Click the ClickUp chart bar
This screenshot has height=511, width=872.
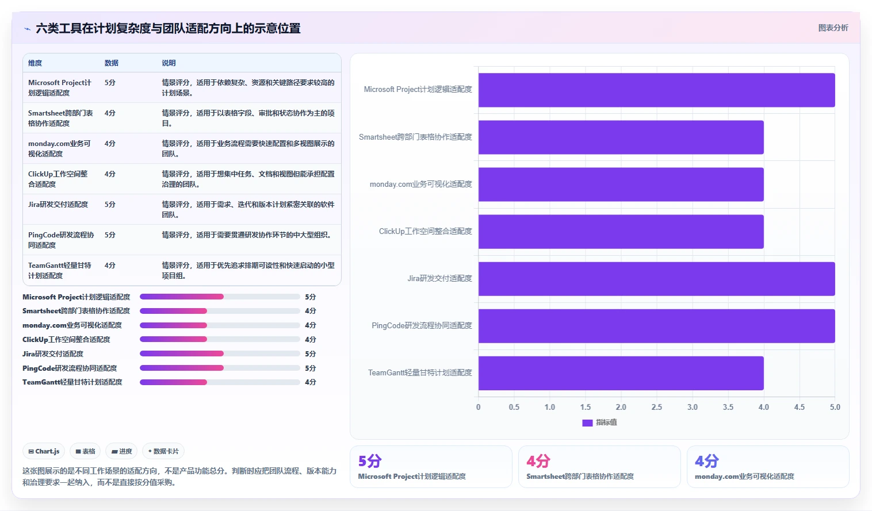621,232
